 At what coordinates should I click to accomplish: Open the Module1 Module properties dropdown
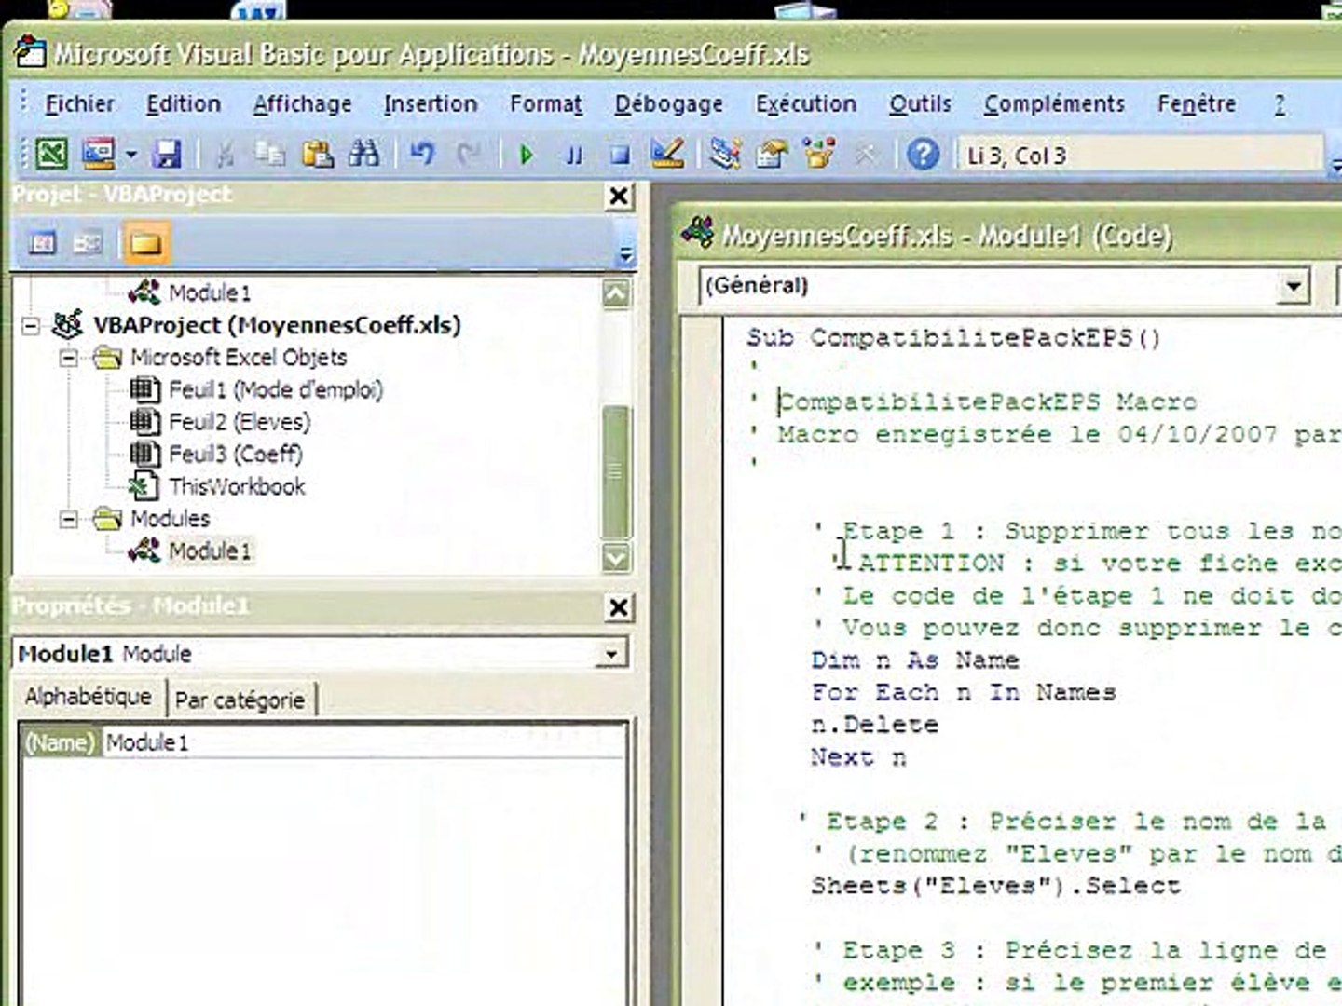(610, 654)
